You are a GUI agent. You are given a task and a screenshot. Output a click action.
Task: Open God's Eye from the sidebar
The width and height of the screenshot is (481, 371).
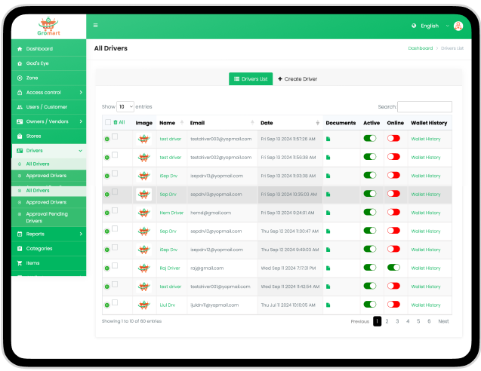coord(38,63)
